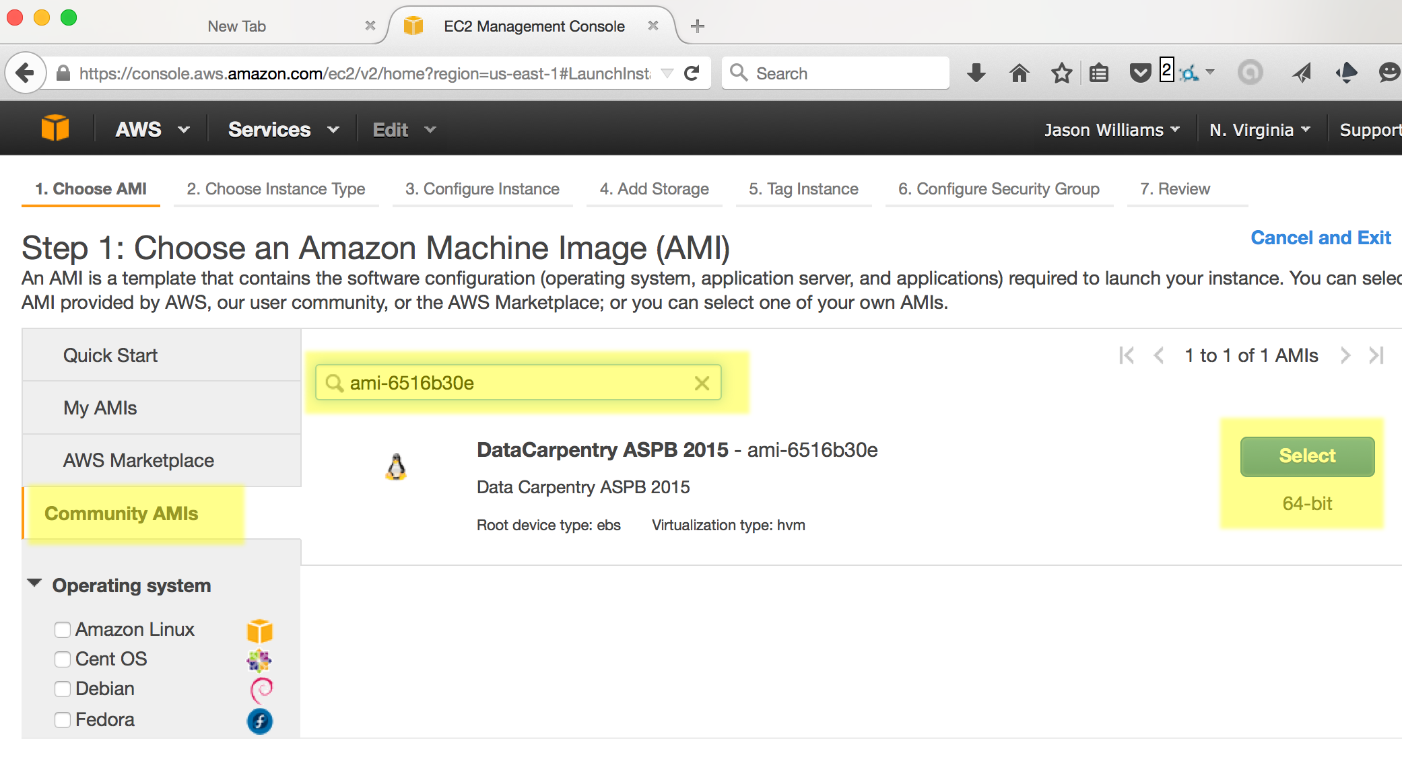1402x759 pixels.
Task: Switch to 2. Choose Instance Type tab
Action: (275, 189)
